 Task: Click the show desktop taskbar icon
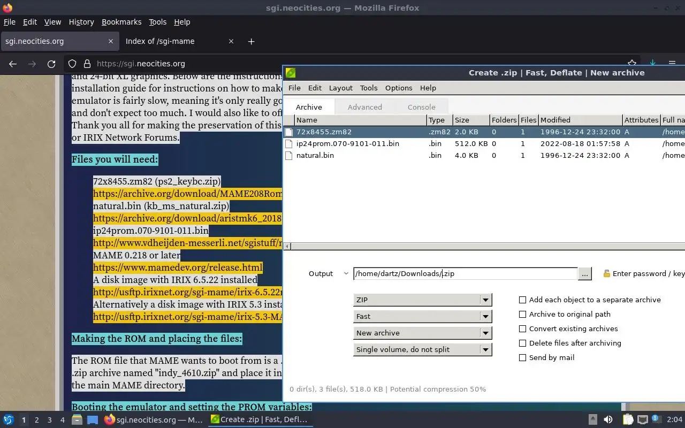click(x=93, y=419)
